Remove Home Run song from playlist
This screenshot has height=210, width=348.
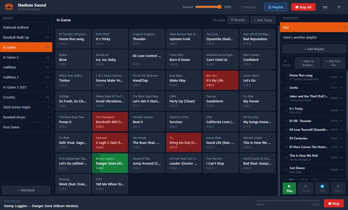341,77
